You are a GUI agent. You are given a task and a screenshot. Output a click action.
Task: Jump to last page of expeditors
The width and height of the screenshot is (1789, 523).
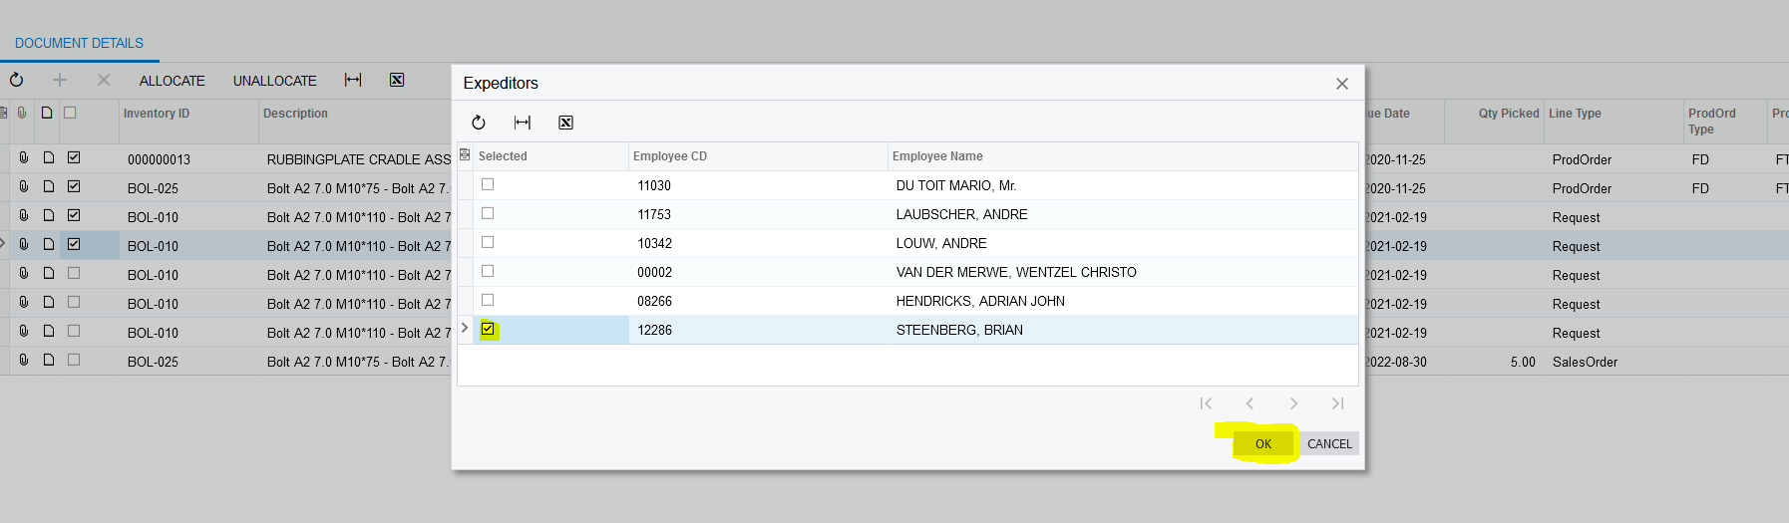[1337, 403]
